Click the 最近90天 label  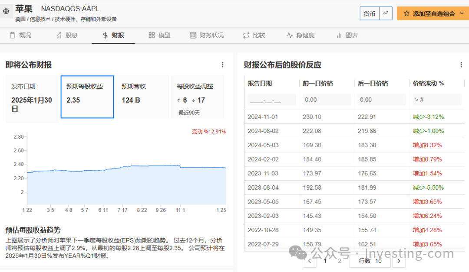pyautogui.click(x=189, y=113)
